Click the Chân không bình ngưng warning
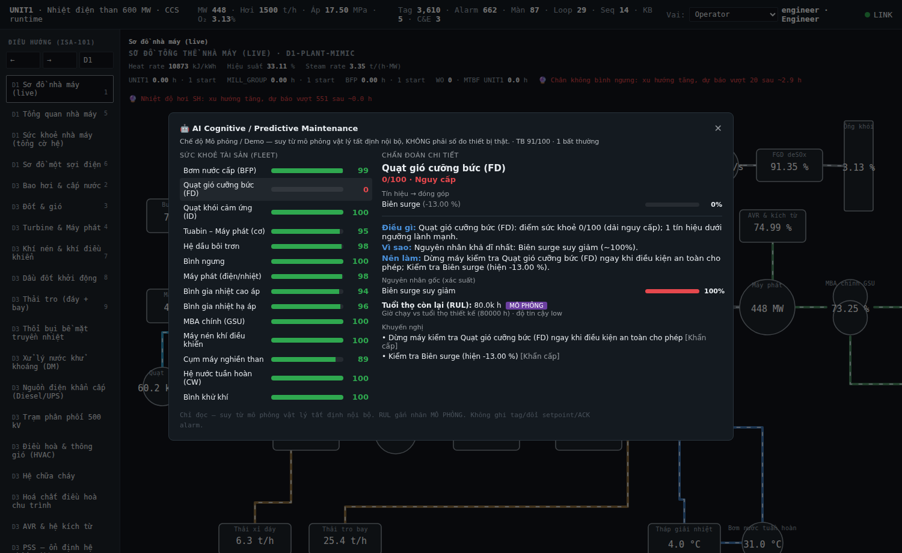This screenshot has width=902, height=553. click(670, 80)
